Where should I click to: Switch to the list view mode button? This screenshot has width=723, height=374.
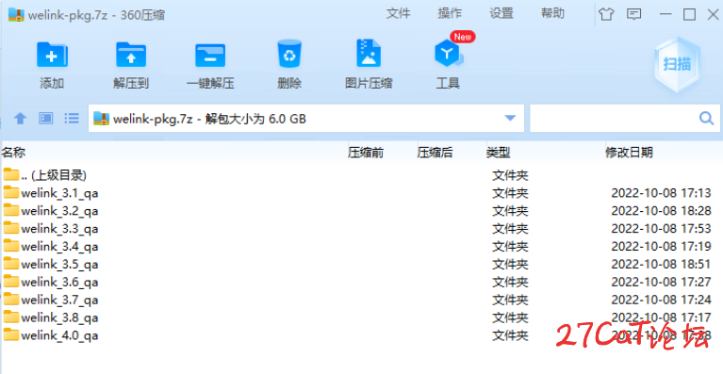[72, 119]
